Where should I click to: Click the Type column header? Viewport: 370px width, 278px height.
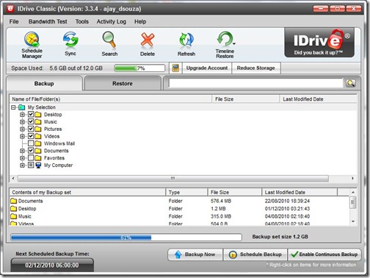(x=186, y=192)
